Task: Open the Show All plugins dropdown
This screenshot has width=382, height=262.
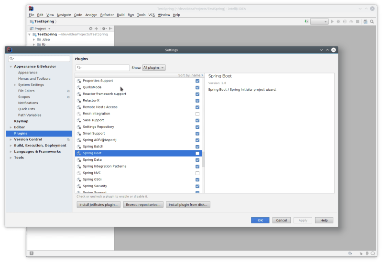Action: click(x=154, y=67)
